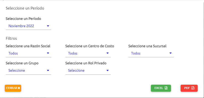
Task: Select the Todos value under Centro de Costo
Action: [73, 53]
